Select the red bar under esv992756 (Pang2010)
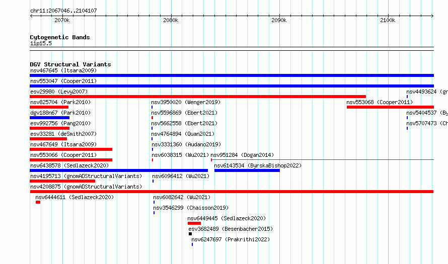The width and height of the screenshot is (448, 264). pyautogui.click(x=50, y=128)
